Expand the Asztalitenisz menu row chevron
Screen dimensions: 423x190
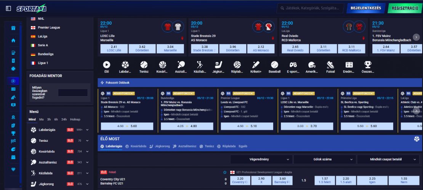(87, 162)
